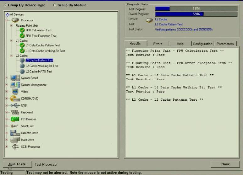Open the Parameters tab
The image size is (243, 175).
coord(225,44)
